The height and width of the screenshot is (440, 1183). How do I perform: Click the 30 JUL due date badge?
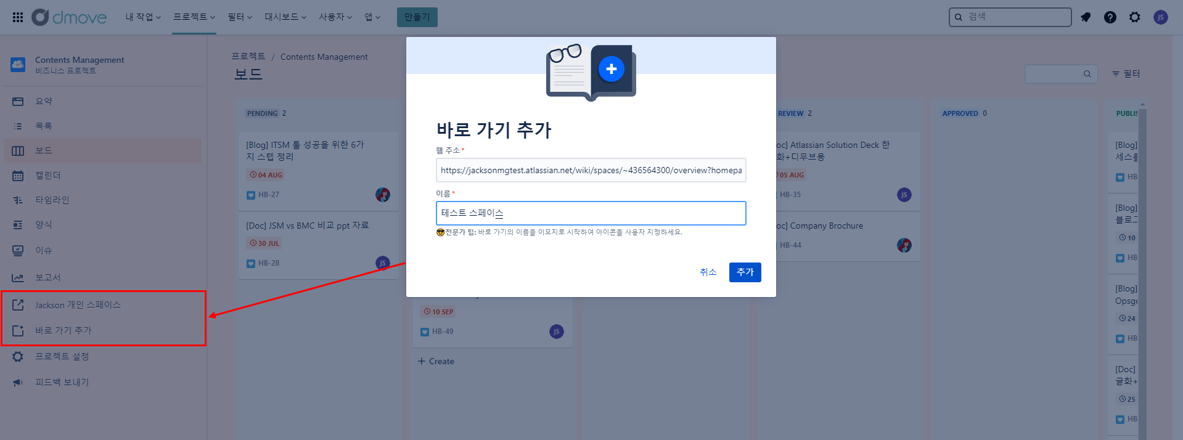click(x=264, y=243)
